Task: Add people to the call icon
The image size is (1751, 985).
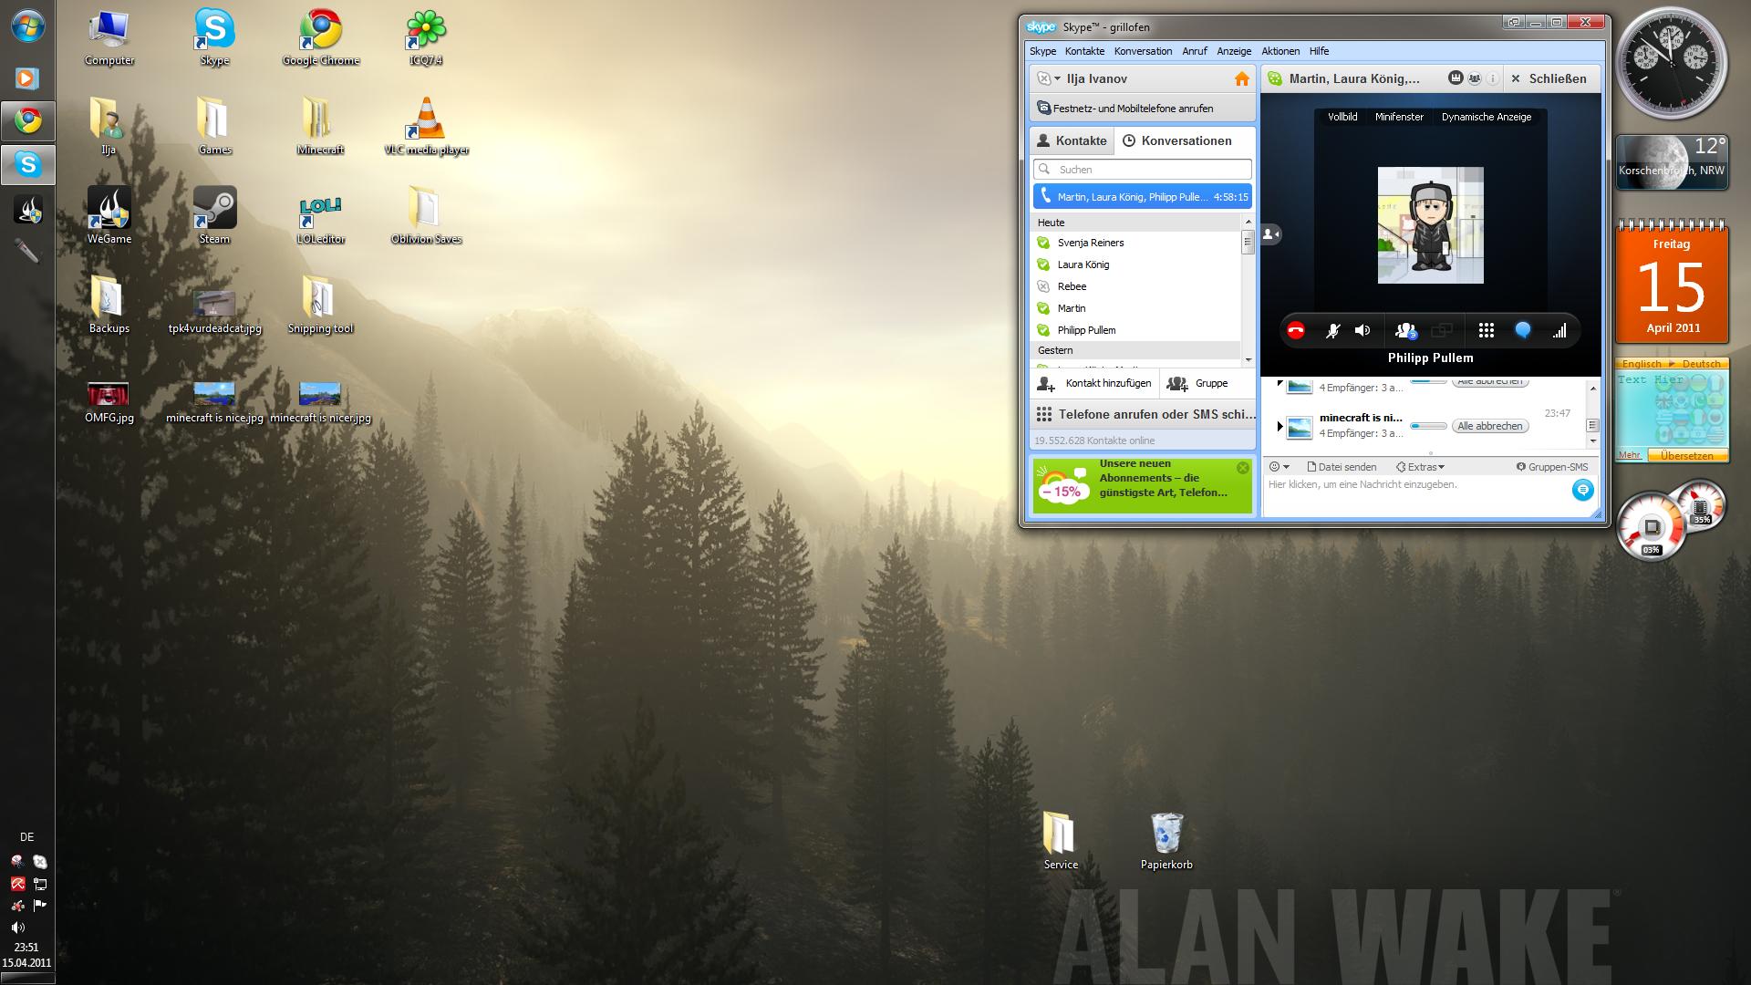Action: coord(1406,331)
